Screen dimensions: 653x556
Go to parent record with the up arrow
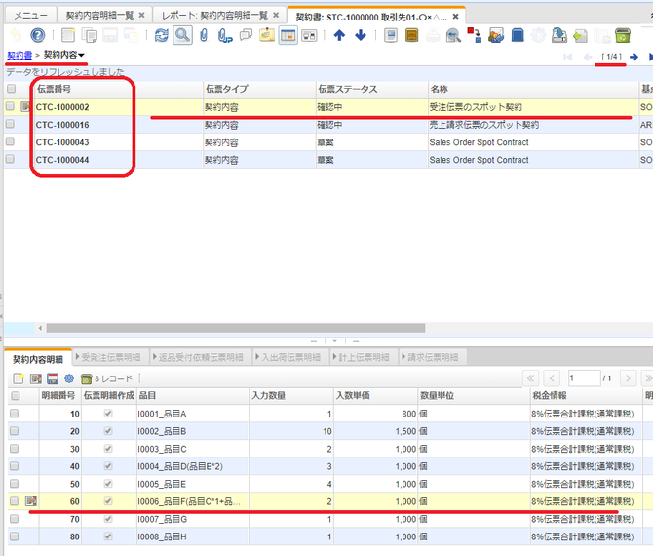339,35
